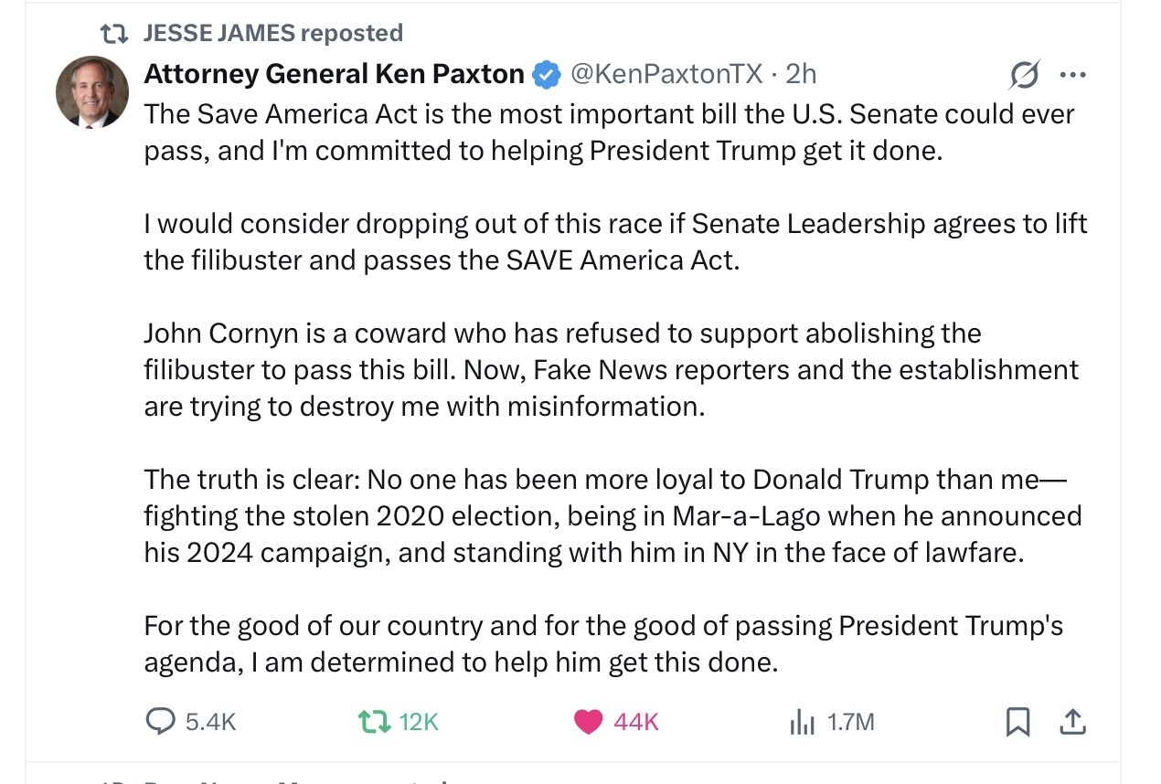The height and width of the screenshot is (784, 1161).
Task: Click the 5.4K reply count
Action: pos(210,723)
